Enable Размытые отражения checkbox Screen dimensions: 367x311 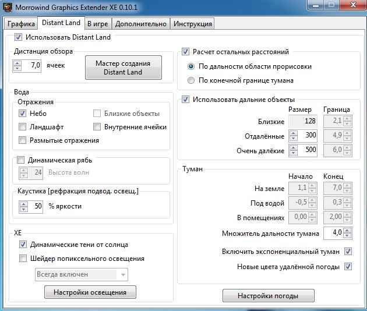(22, 140)
